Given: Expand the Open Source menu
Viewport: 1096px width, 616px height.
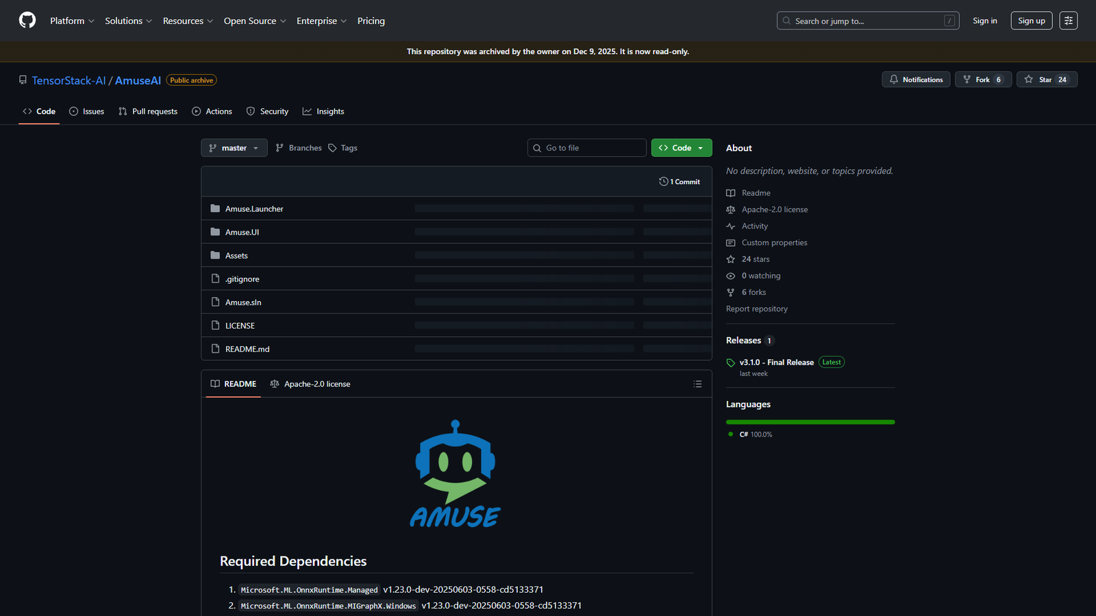Looking at the screenshot, I should coord(255,21).
